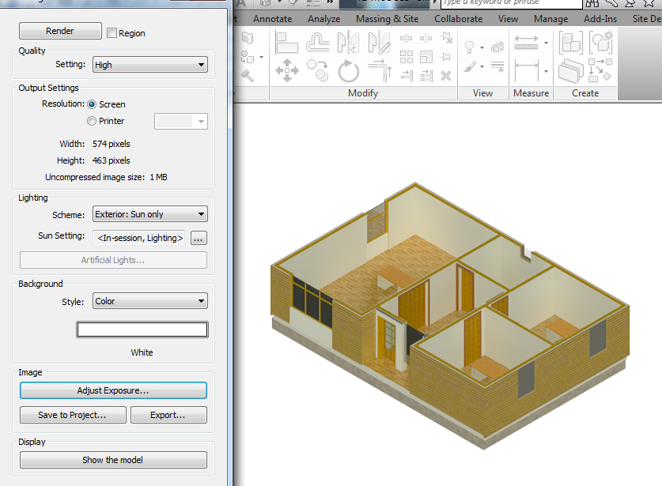This screenshot has height=486, width=662.
Task: Open the Quality Setting dropdown
Action: (149, 65)
